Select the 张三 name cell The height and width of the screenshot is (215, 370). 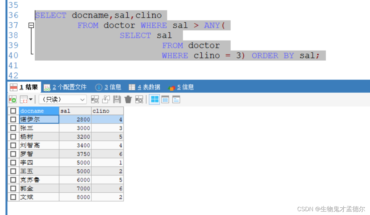39,128
